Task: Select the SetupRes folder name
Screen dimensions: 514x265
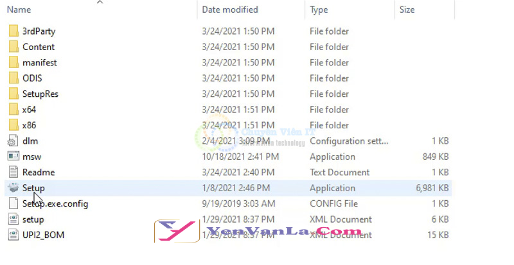Action: pyautogui.click(x=40, y=94)
